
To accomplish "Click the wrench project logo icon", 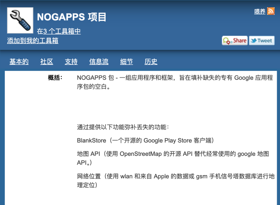I will 20,20.
